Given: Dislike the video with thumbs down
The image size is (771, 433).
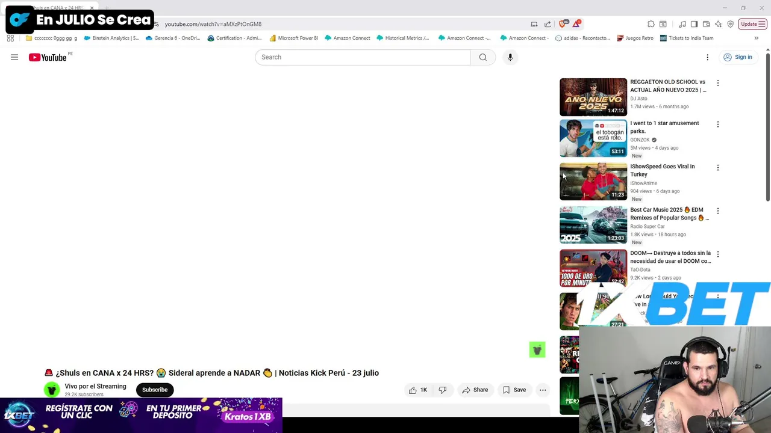Looking at the screenshot, I should (443, 390).
